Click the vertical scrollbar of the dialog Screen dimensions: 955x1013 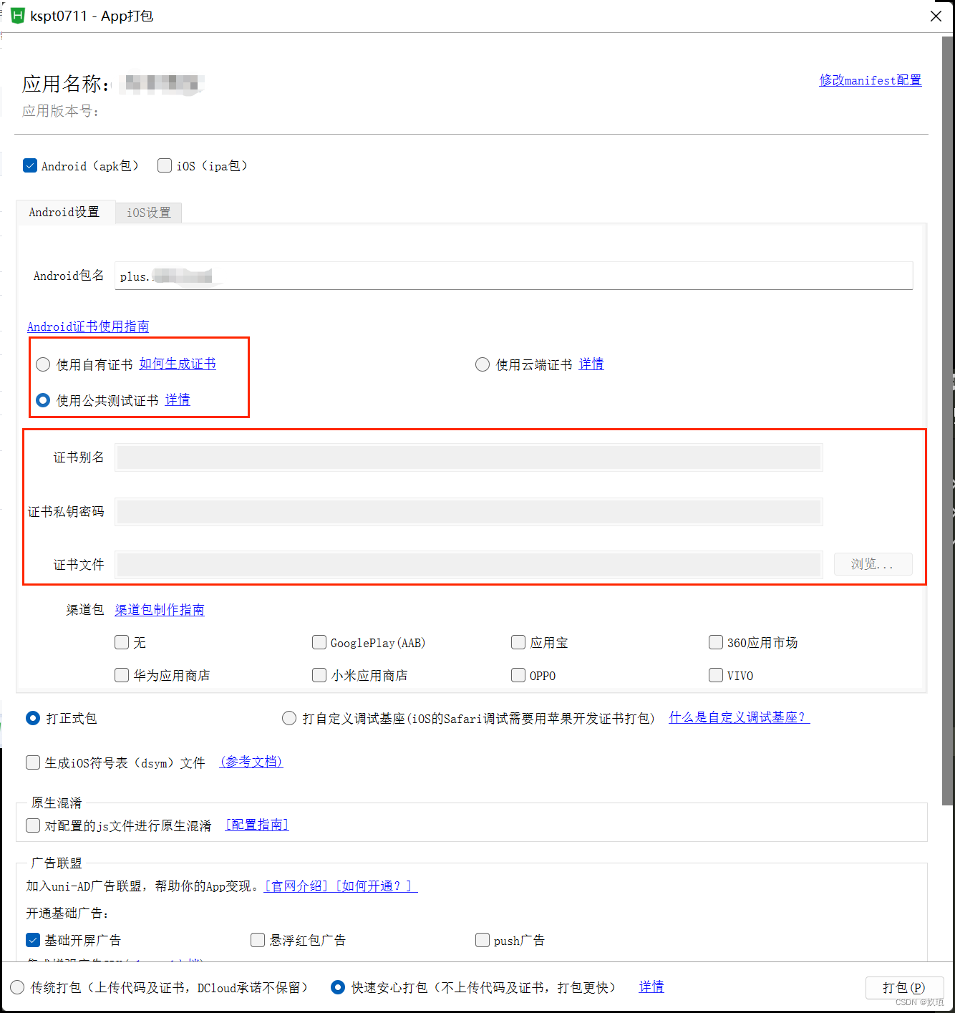(948, 421)
